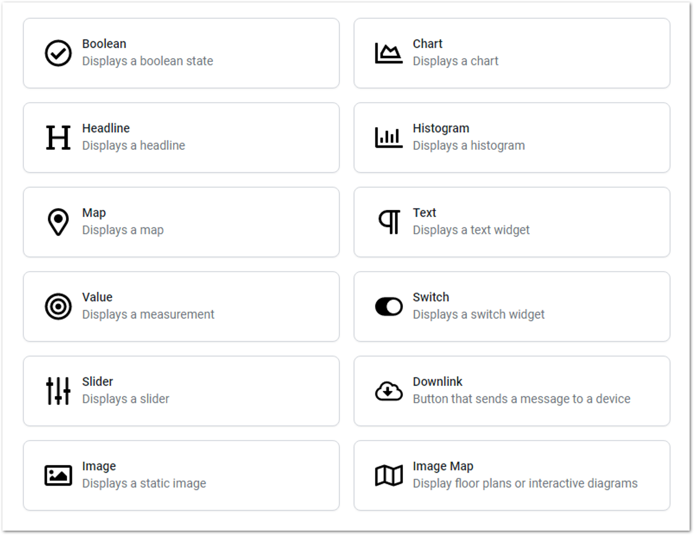The height and width of the screenshot is (535, 694).
Task: Select the Downlink message button widget
Action: pyautogui.click(x=512, y=390)
